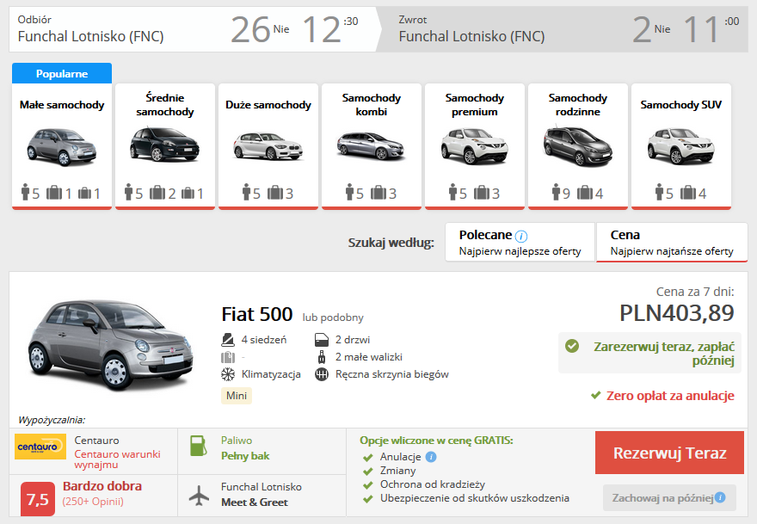Click the Fiat 500 car image
Image resolution: width=757 pixels, height=524 pixels.
tap(111, 345)
